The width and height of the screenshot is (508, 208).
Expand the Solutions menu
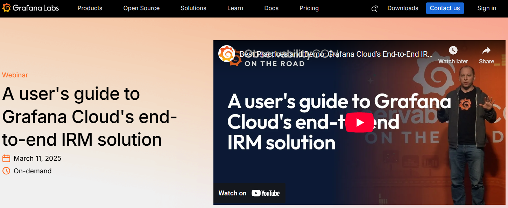(x=193, y=8)
